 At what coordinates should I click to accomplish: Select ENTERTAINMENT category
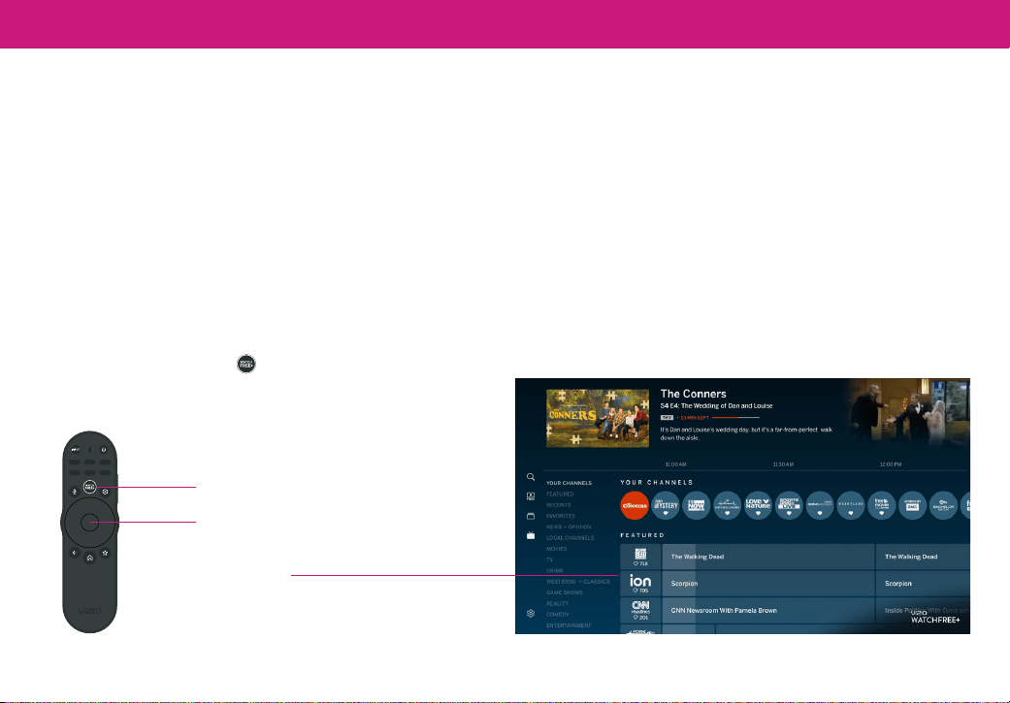pos(569,625)
